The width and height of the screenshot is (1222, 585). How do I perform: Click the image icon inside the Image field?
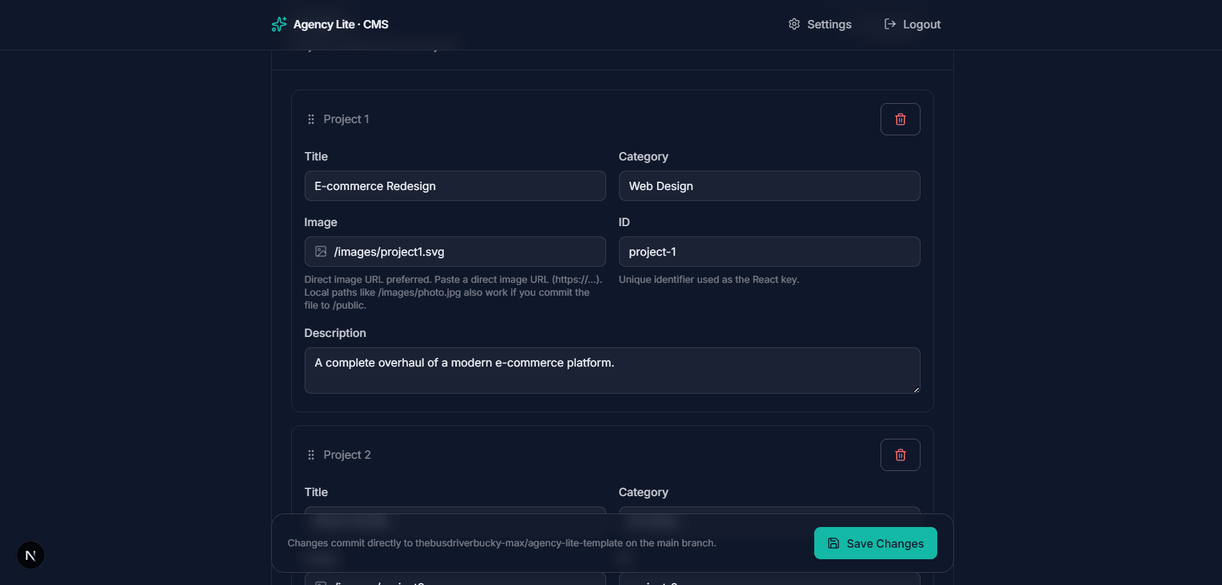[321, 251]
